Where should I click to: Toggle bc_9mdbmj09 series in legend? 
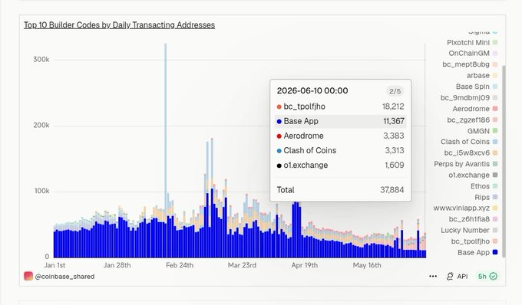point(469,97)
